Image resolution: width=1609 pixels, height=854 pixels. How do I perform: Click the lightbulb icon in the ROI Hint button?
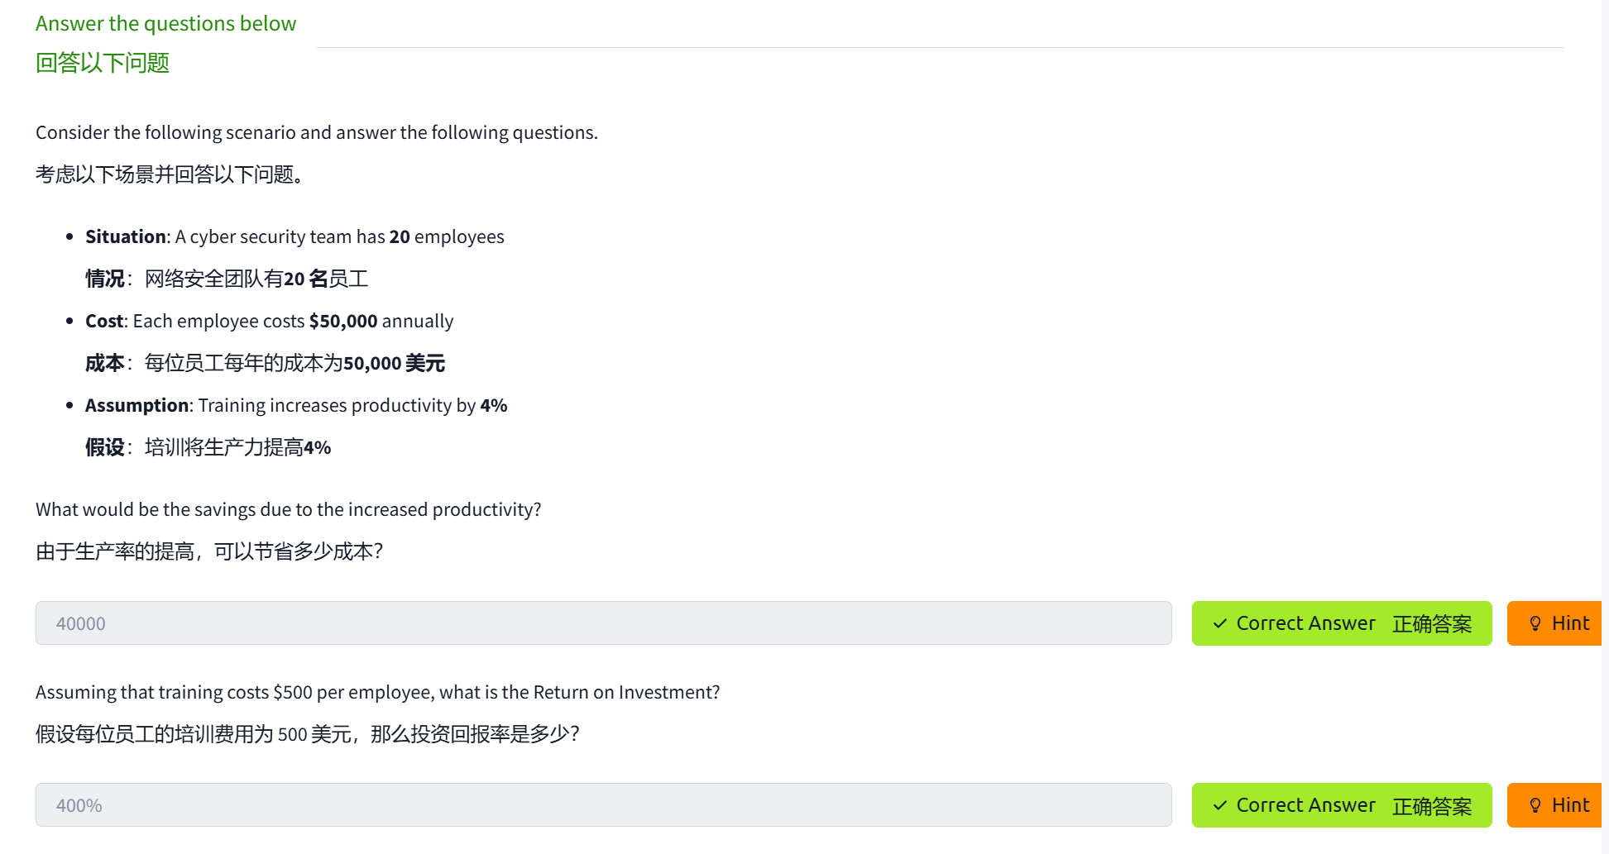click(x=1535, y=805)
